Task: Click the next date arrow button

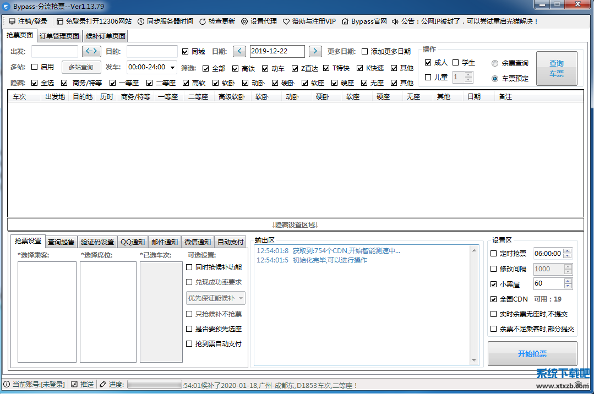Action: (x=314, y=51)
